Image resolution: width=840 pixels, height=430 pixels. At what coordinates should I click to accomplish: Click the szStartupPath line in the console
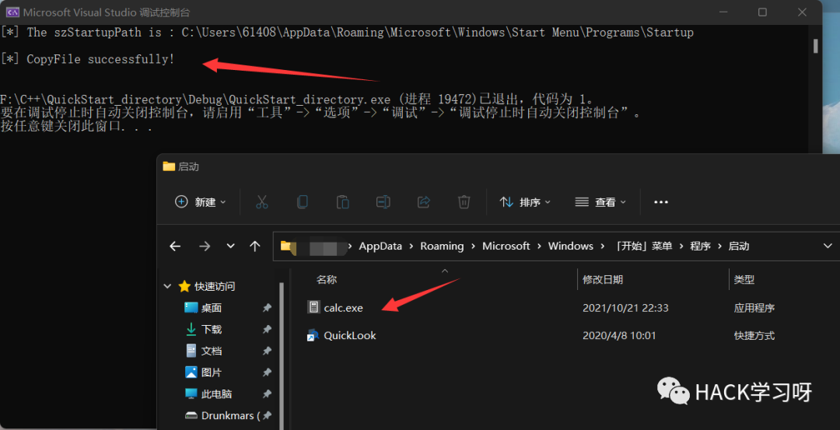pos(347,33)
